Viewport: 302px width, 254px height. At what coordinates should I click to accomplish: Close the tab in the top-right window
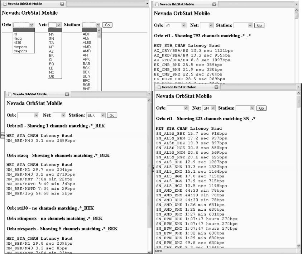pos(214,4)
